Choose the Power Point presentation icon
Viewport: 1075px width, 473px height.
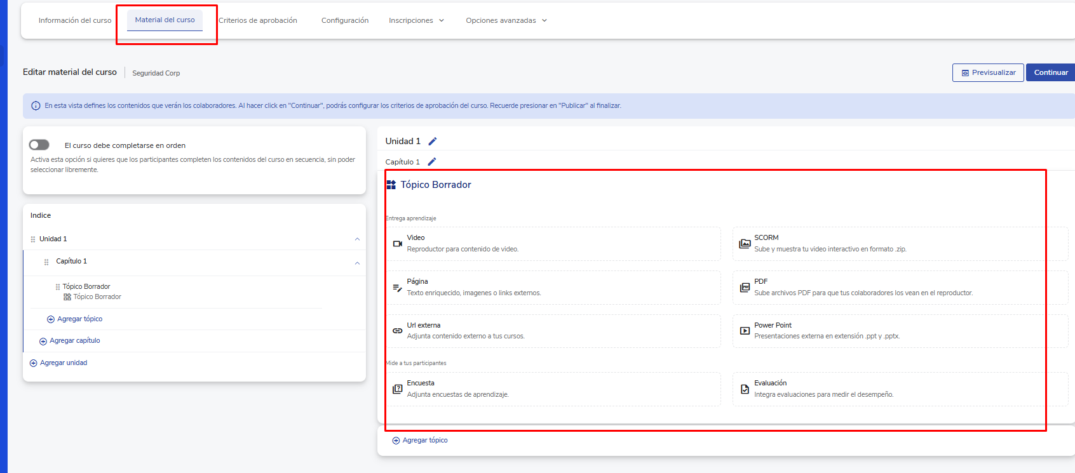(745, 331)
